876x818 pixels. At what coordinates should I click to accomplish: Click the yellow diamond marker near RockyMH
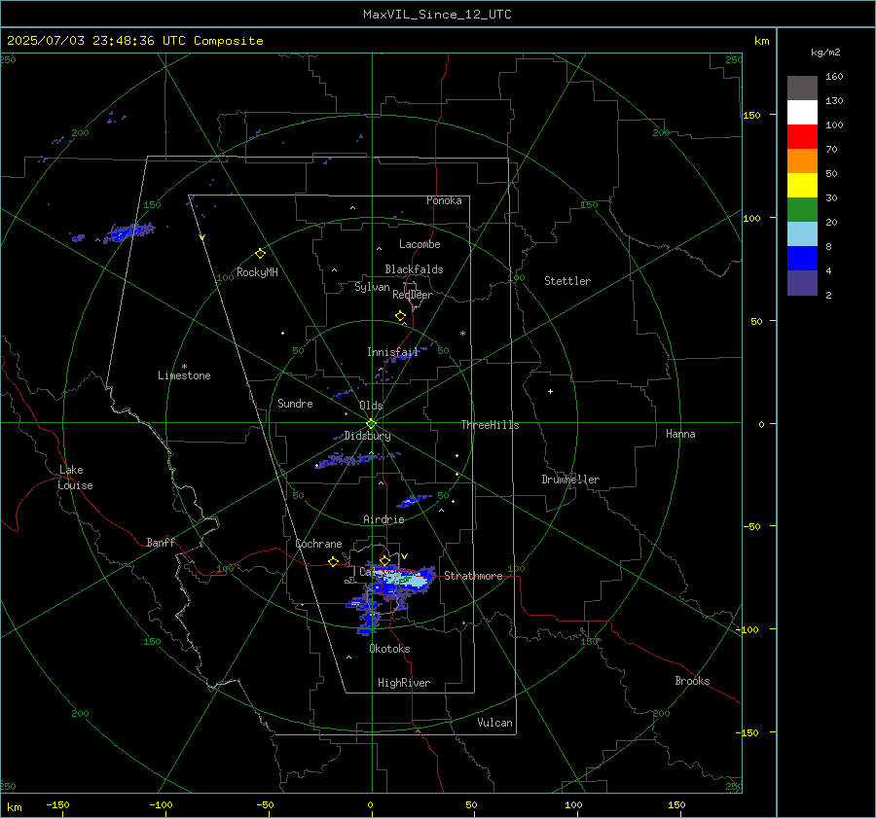[260, 254]
